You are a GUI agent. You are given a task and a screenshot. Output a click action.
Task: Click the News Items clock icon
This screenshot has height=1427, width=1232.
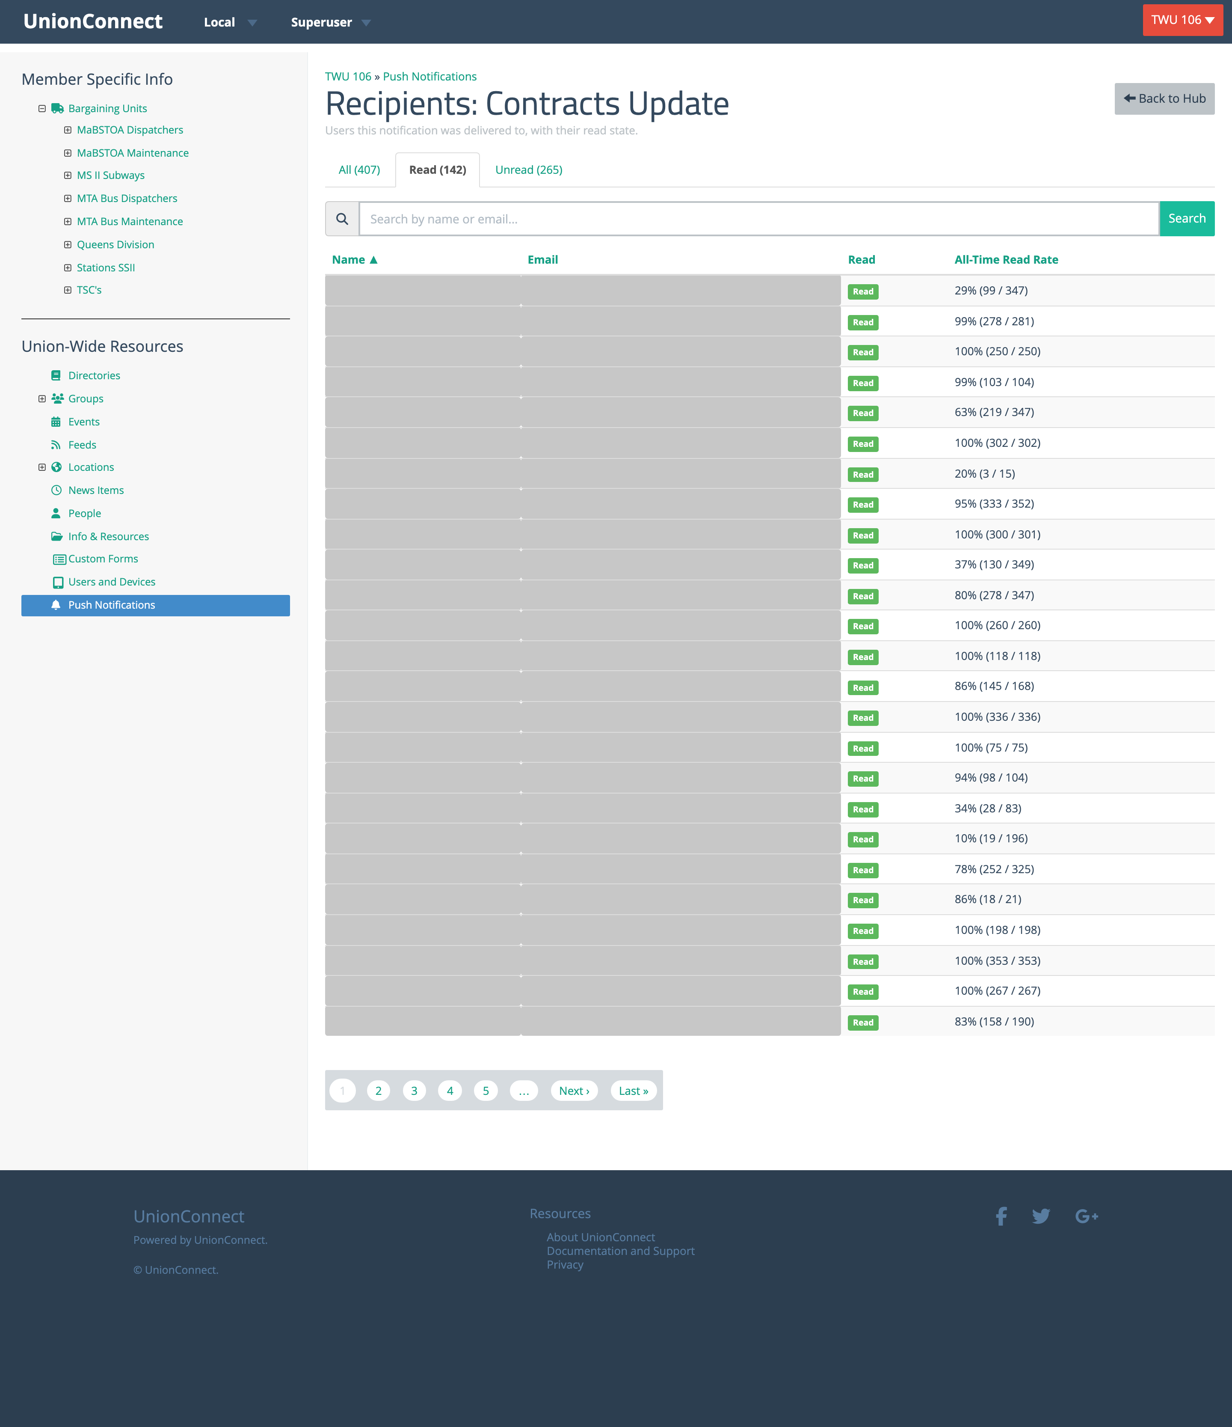click(x=56, y=491)
